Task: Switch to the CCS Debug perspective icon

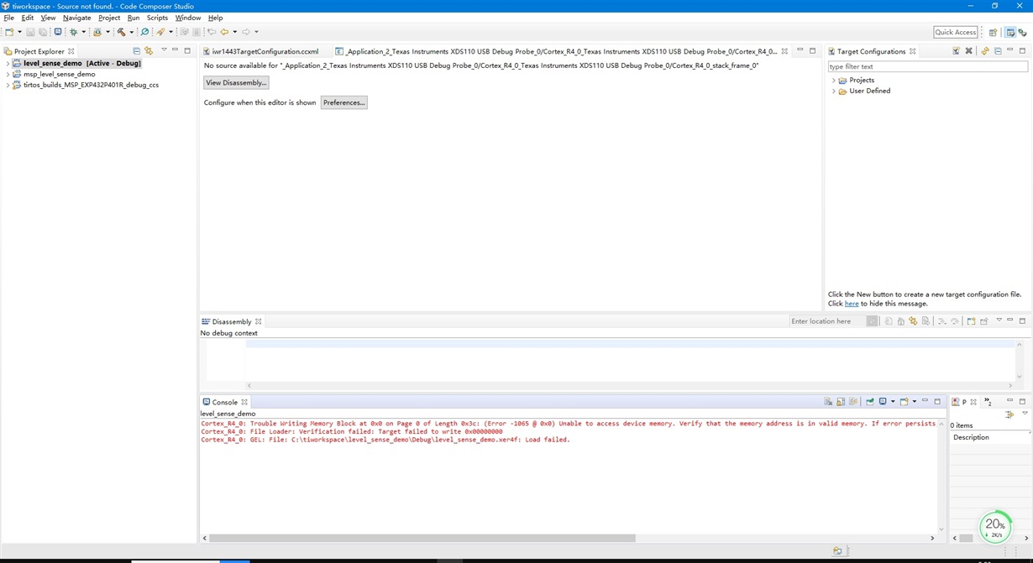Action: pyautogui.click(x=1023, y=32)
